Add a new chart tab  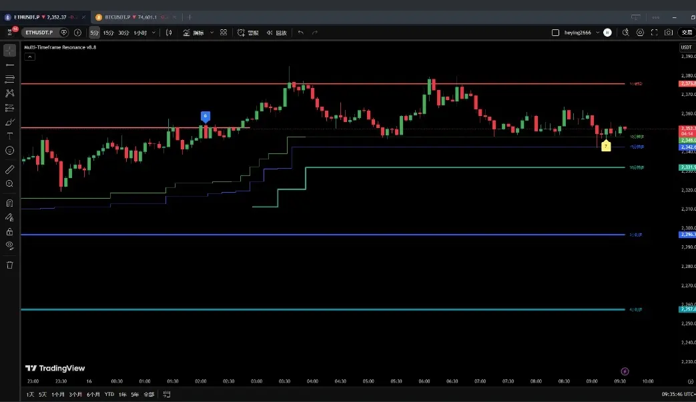(x=190, y=17)
